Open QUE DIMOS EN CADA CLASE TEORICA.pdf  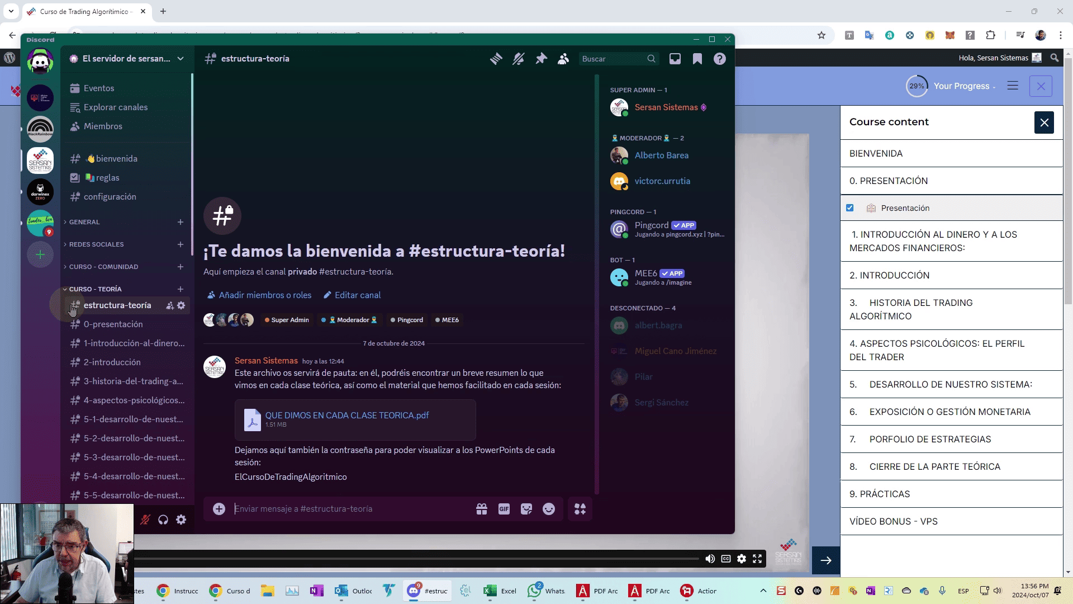coord(347,416)
